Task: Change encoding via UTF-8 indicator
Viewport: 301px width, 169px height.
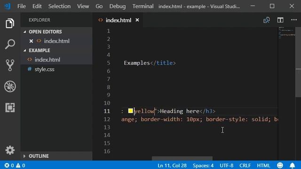Action: [x=227, y=165]
